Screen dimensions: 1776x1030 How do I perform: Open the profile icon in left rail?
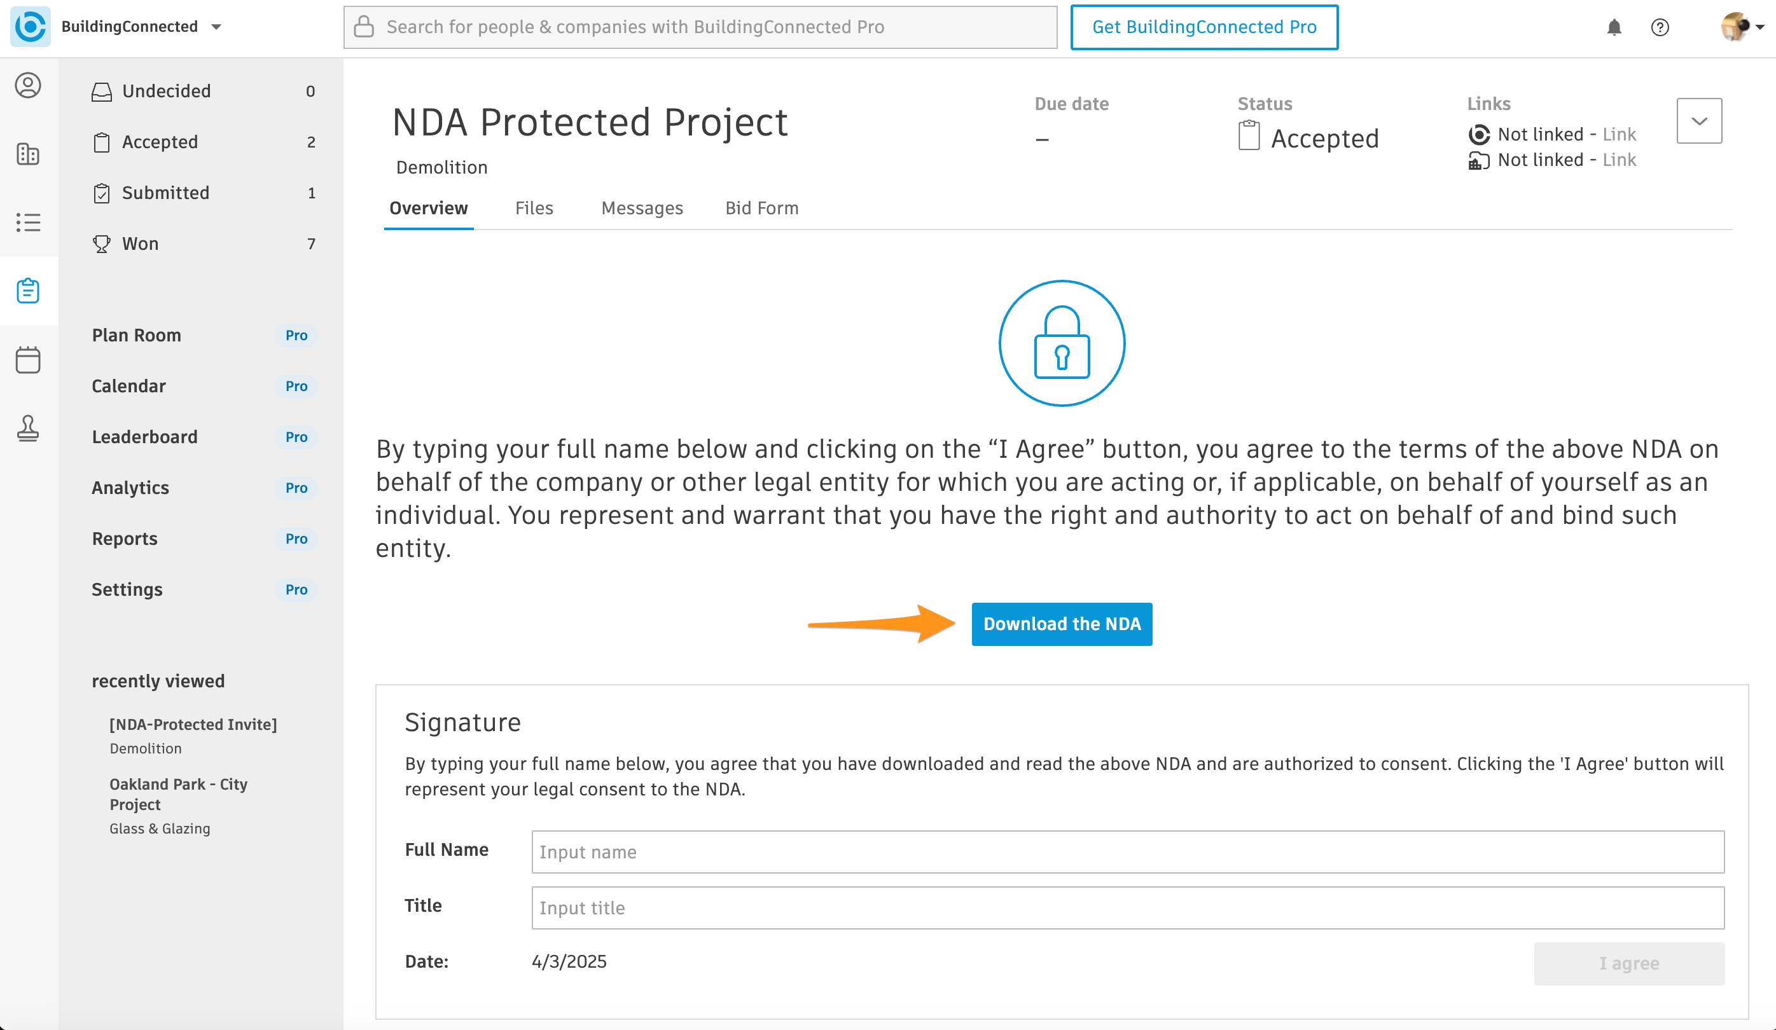[28, 85]
